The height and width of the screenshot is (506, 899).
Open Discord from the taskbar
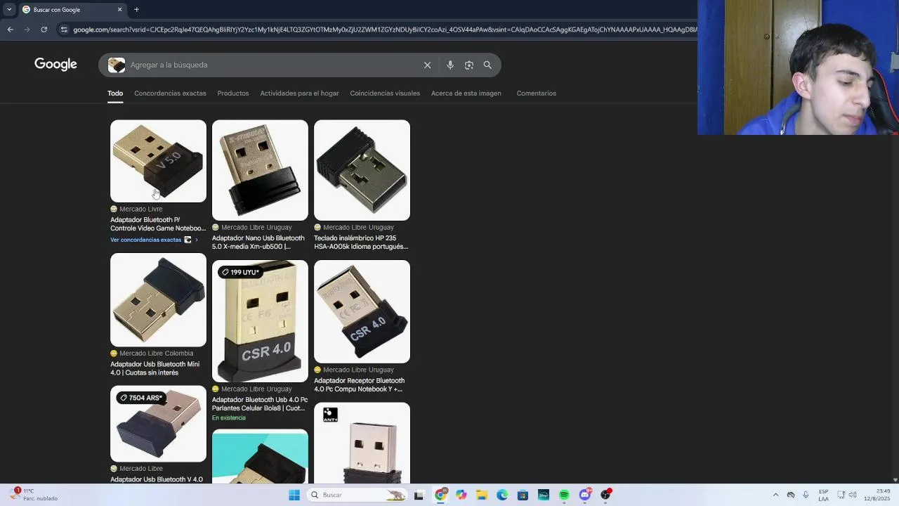(x=585, y=495)
